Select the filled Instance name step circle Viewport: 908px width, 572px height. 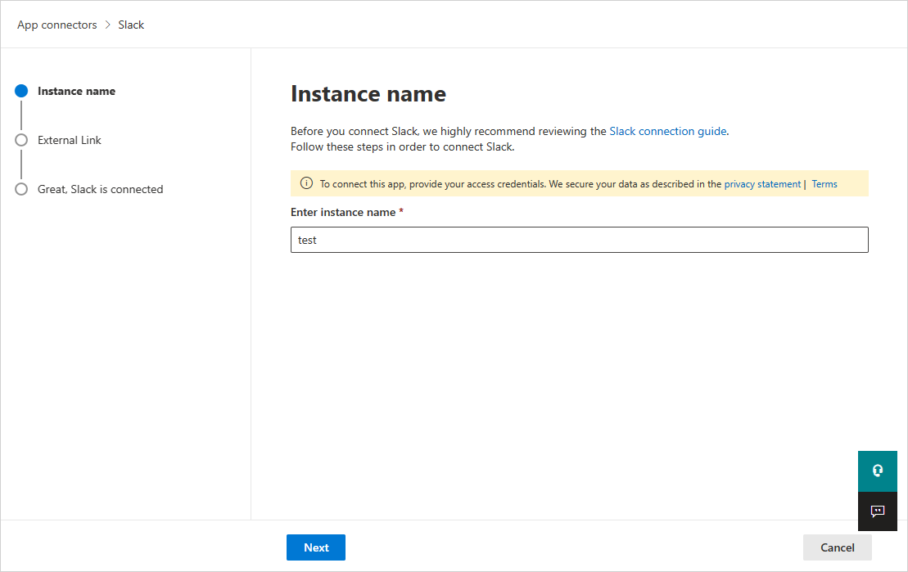(21, 91)
